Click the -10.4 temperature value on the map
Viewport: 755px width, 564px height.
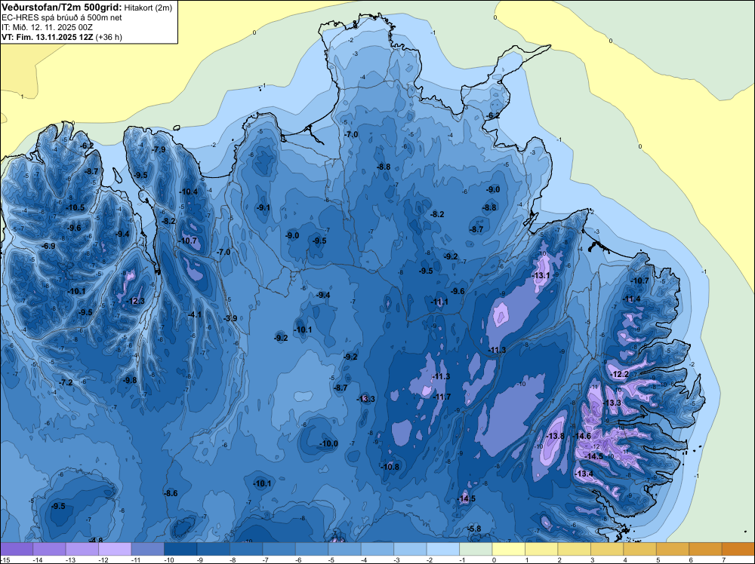pos(188,192)
